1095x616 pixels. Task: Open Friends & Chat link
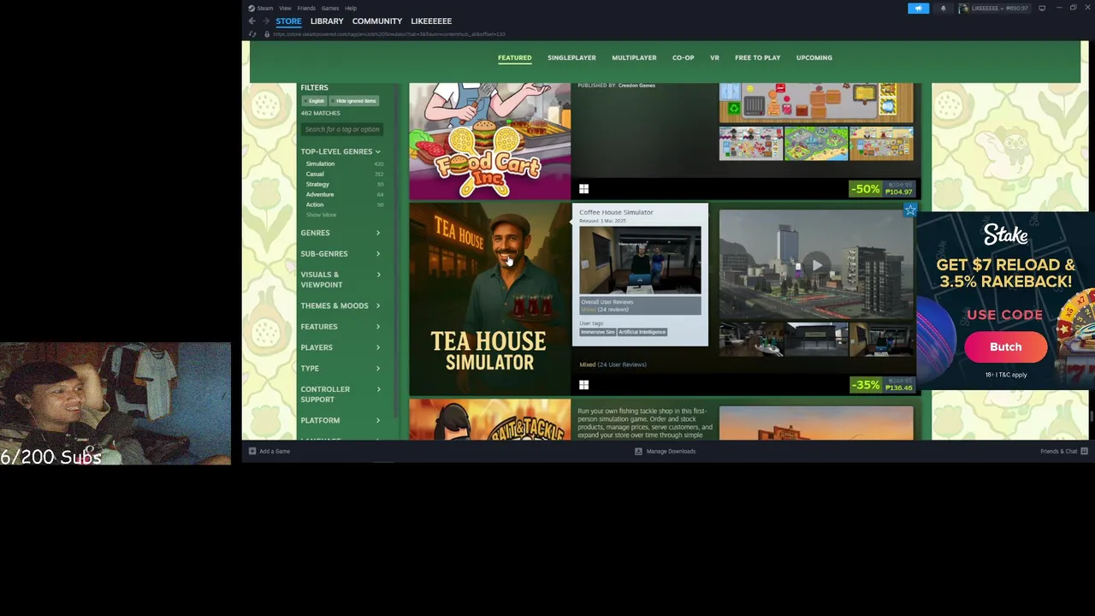click(x=1058, y=451)
